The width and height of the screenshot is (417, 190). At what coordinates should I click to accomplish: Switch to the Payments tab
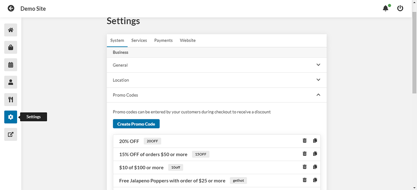pos(163,40)
